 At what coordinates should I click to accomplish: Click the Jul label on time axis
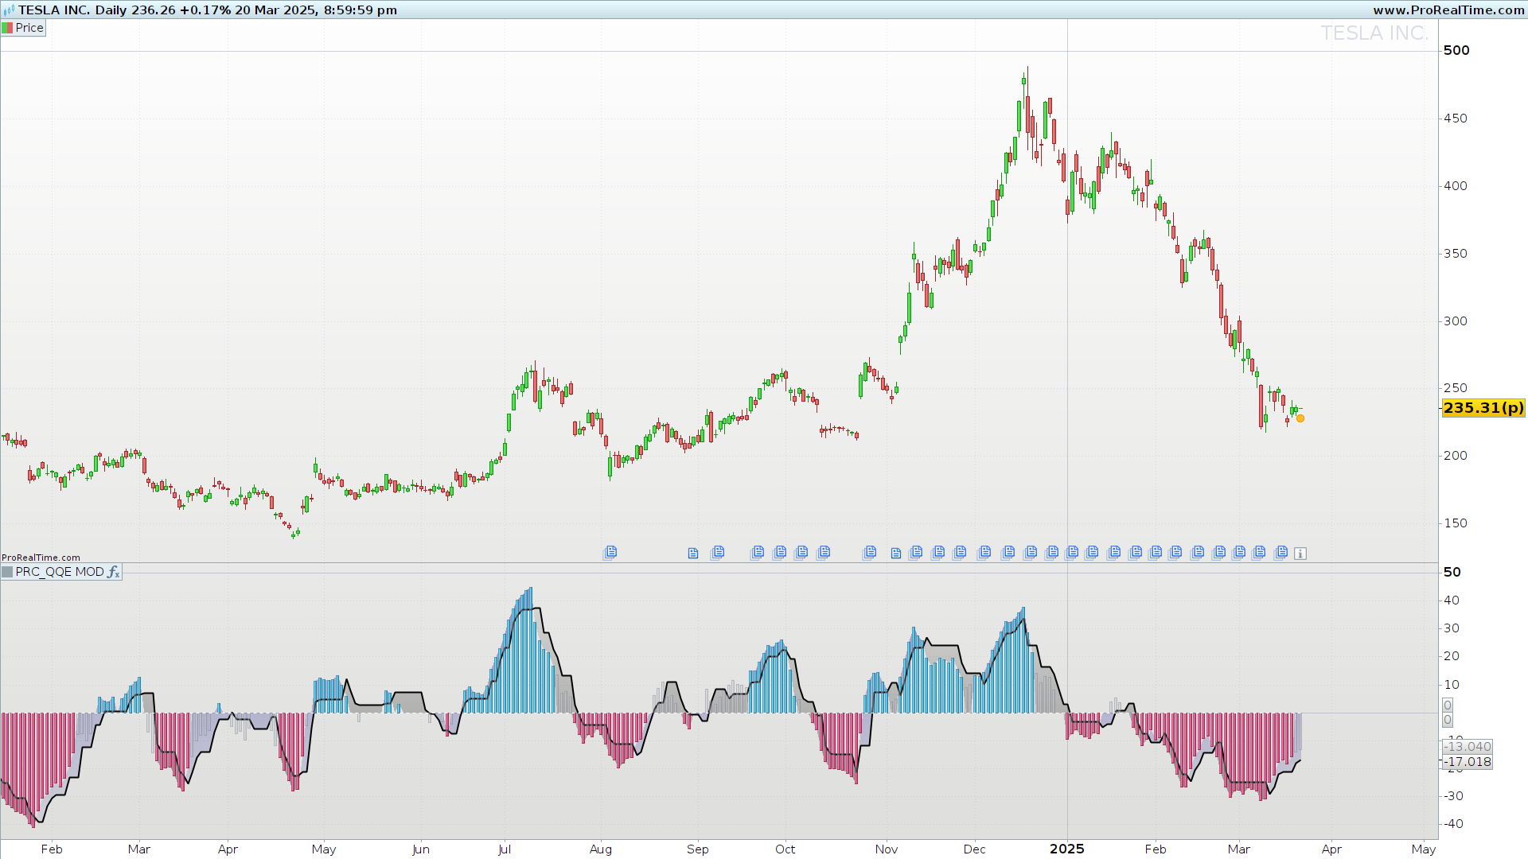(505, 849)
